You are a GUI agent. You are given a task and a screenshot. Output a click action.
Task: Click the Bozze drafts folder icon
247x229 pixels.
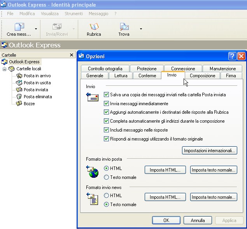(19, 103)
